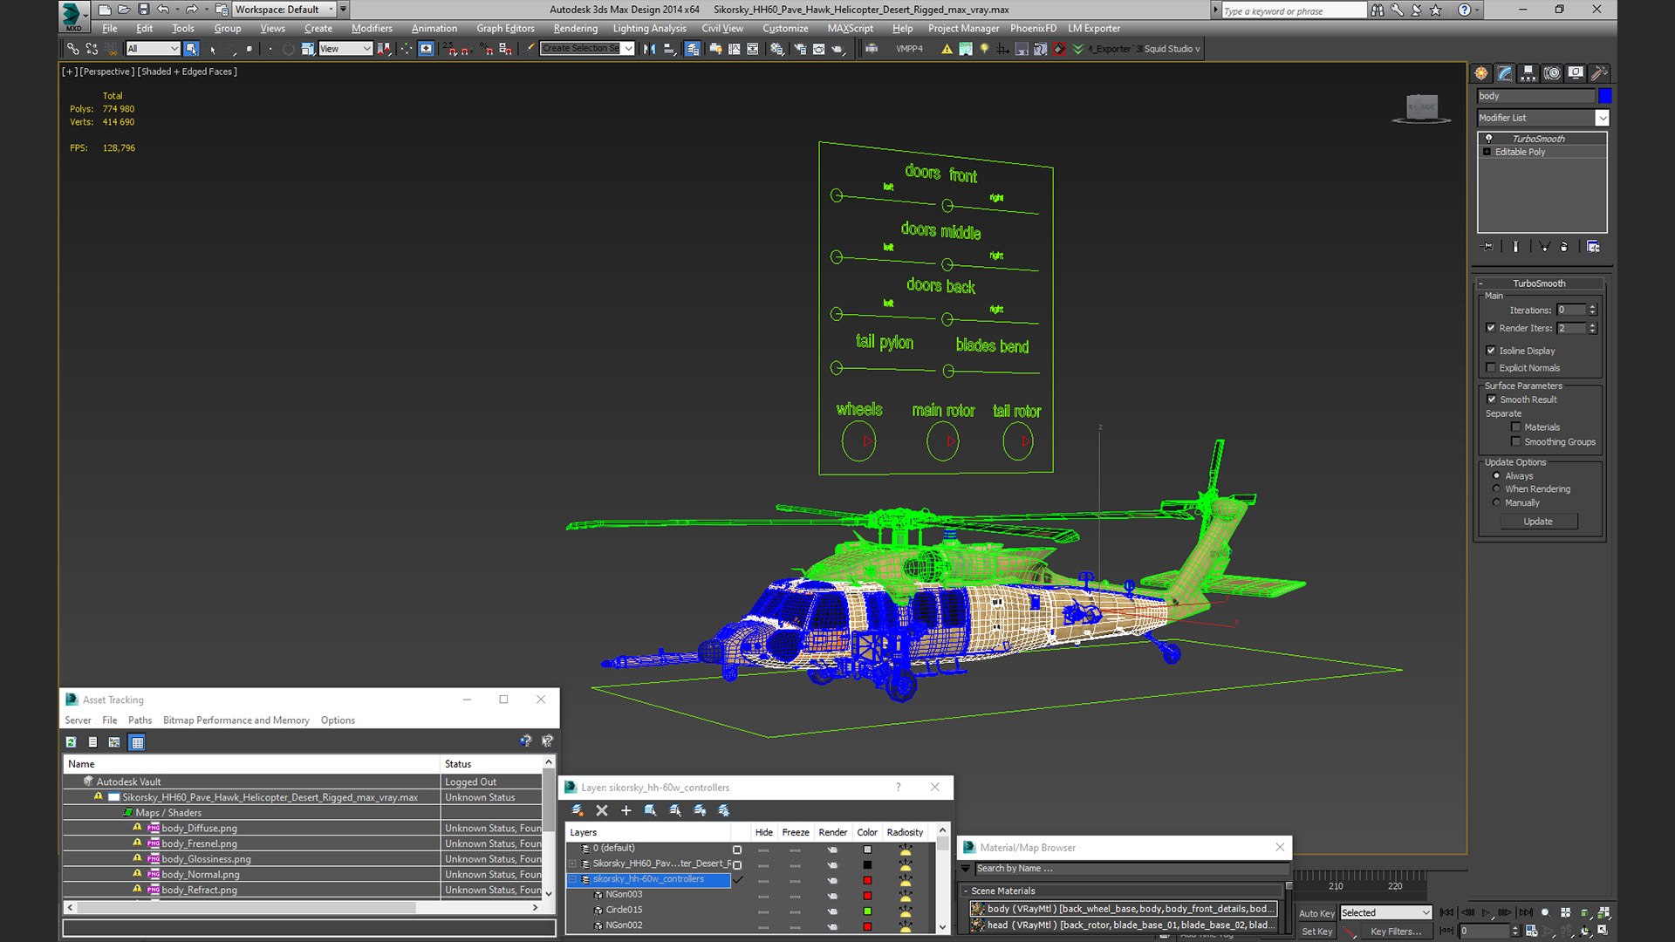Click the Refresh icon in Asset Tracking

[x=71, y=742]
